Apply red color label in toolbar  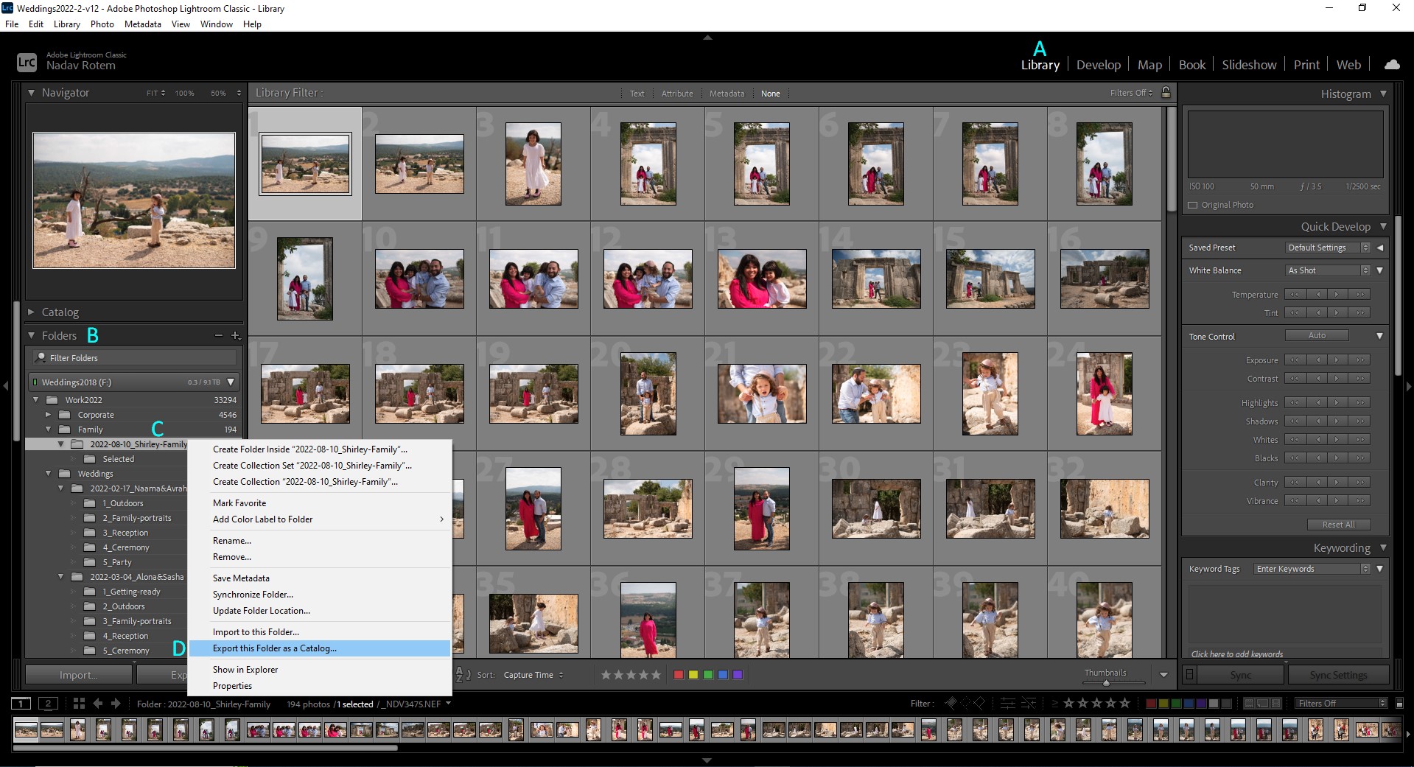[x=679, y=674]
